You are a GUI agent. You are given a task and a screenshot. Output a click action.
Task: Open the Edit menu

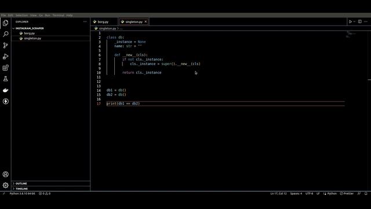click(10, 15)
